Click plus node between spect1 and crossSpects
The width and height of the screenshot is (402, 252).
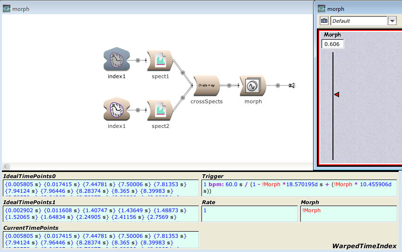point(183,72)
